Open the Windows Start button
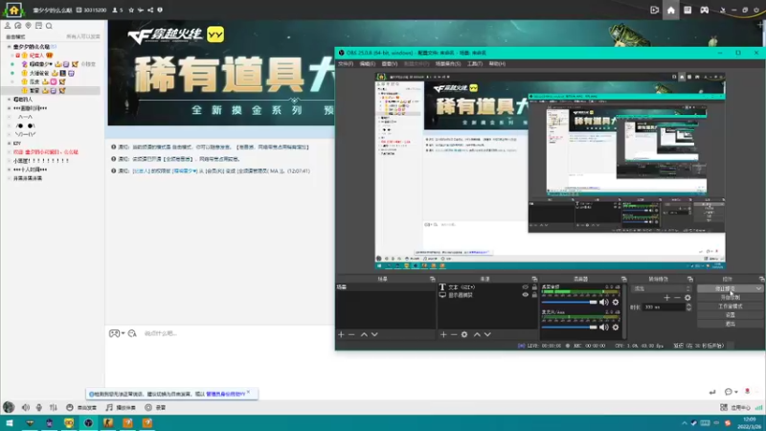The height and width of the screenshot is (431, 766). tap(10, 423)
